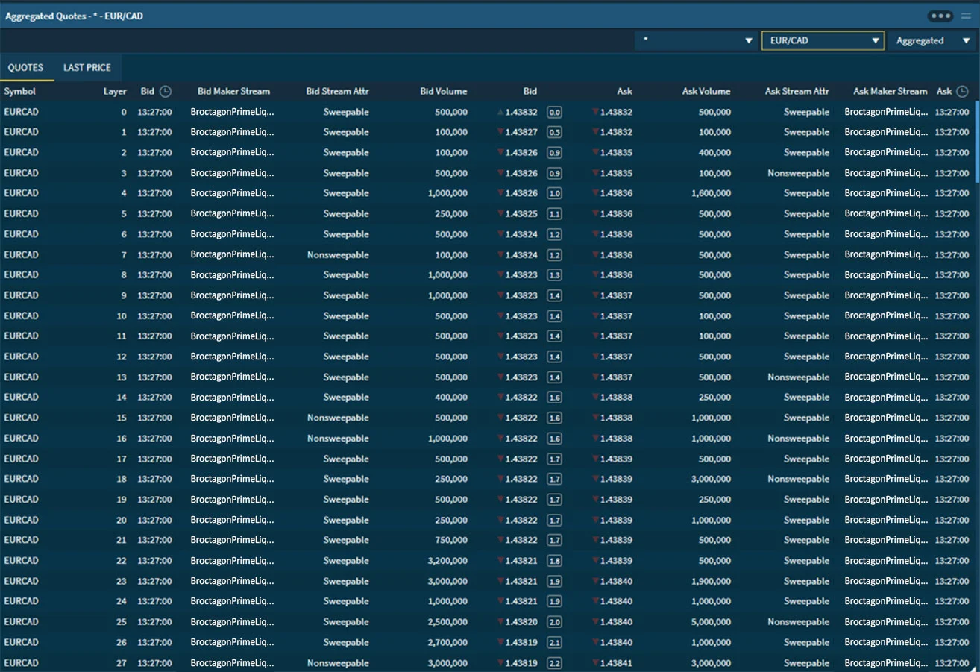Click the 1.8 spread badge in layer 22
980x672 pixels.
point(554,561)
